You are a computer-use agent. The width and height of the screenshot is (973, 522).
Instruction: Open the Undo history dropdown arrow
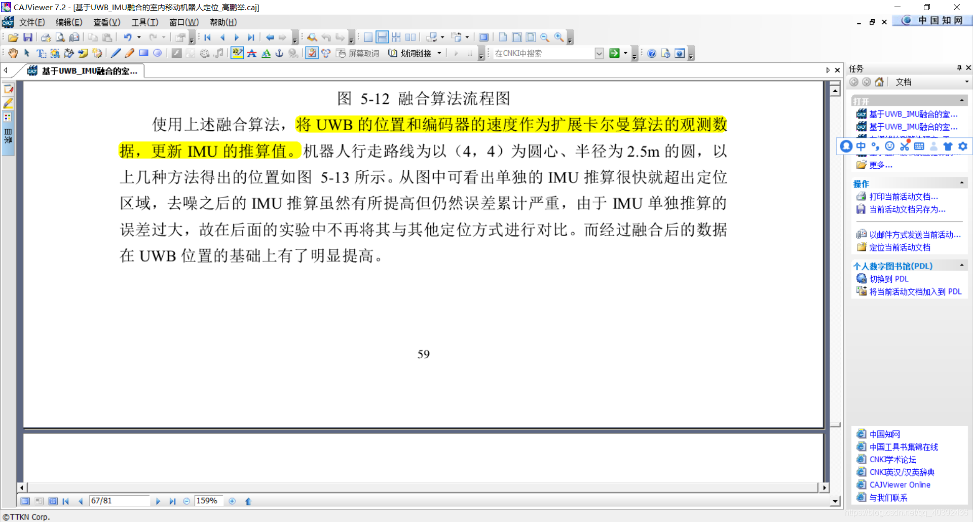coord(139,38)
